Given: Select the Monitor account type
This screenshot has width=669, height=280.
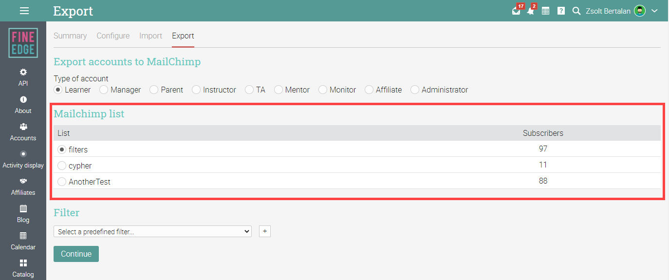Looking at the screenshot, I should 323,90.
